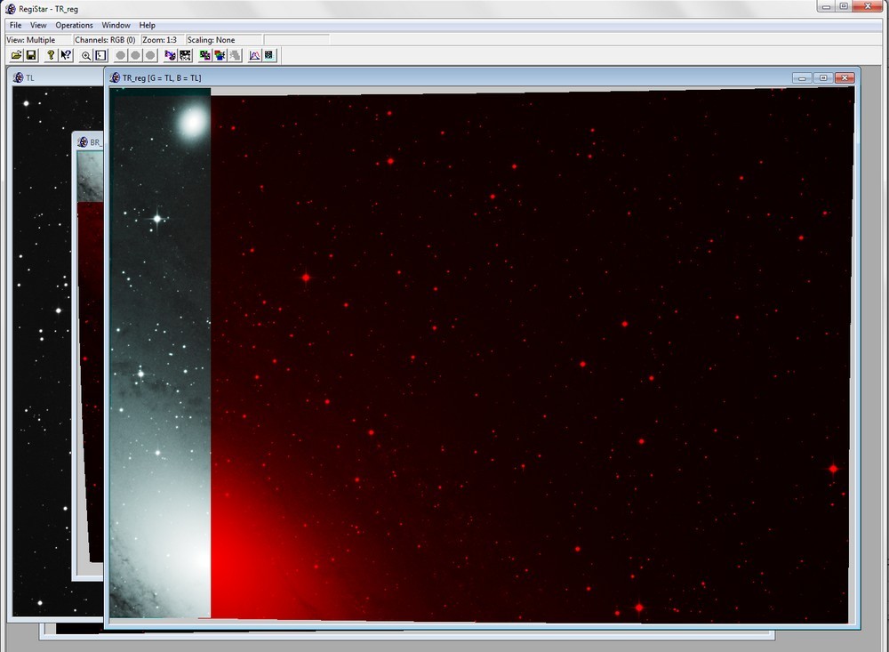Activate the context help arrow-question icon
889x652 pixels.
click(x=66, y=55)
